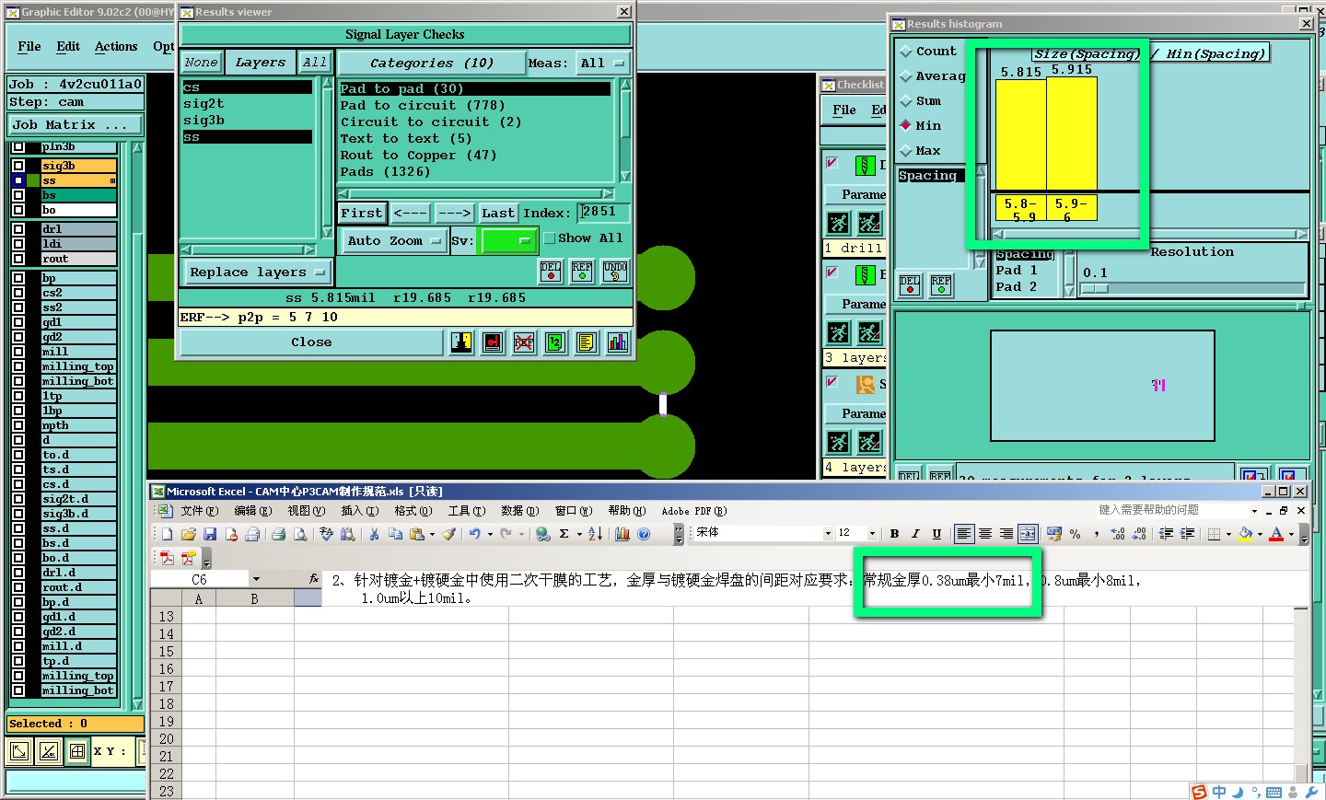1326x800 pixels.
Task: Open Meas All dropdown in Results viewer
Action: coord(603,64)
